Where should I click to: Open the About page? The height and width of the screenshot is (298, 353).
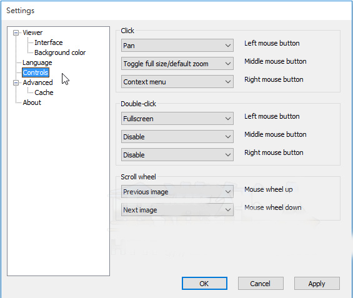click(32, 102)
